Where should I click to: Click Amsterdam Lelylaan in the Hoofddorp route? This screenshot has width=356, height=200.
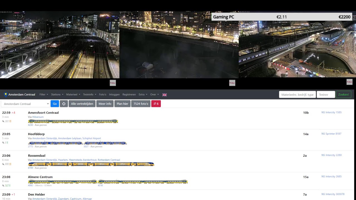click(x=70, y=138)
